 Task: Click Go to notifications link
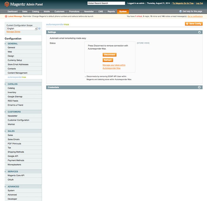click(195, 16)
